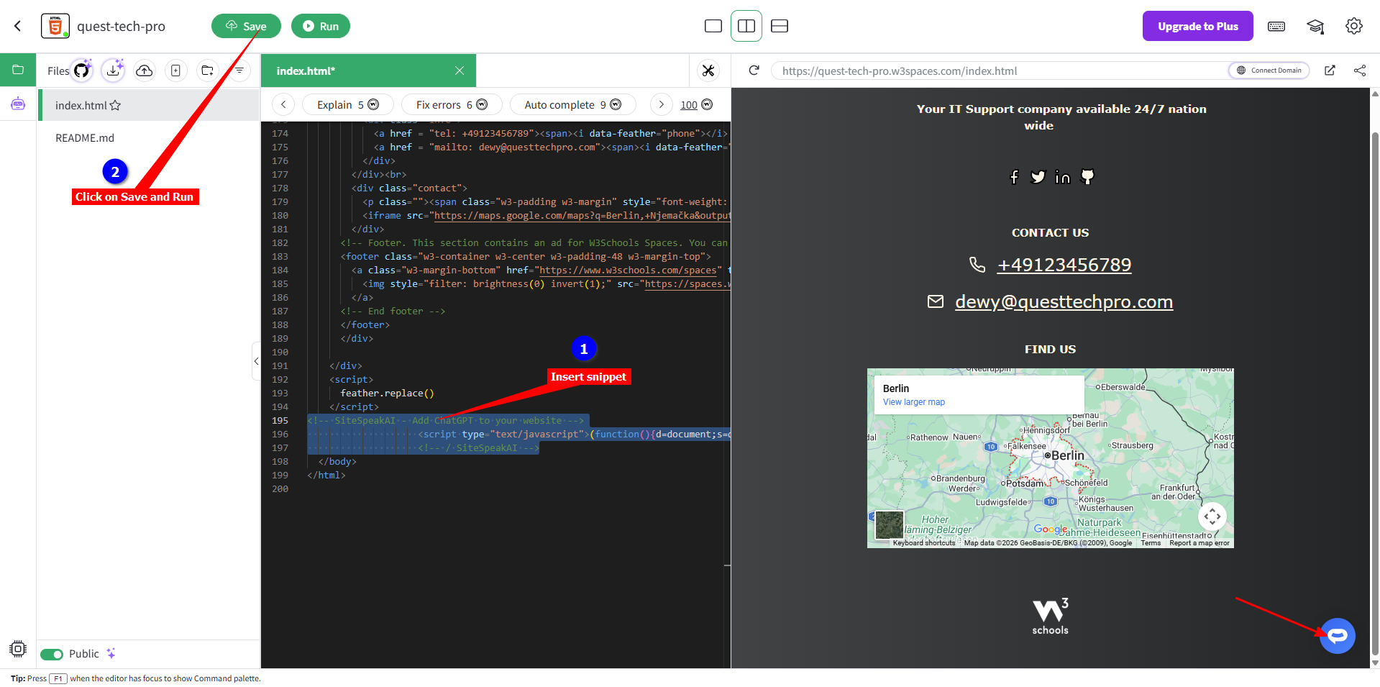Image resolution: width=1380 pixels, height=687 pixels.
Task: Star the index.html file
Action: (x=115, y=105)
